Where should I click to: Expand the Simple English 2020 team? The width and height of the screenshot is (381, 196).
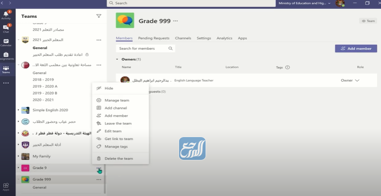18,110
